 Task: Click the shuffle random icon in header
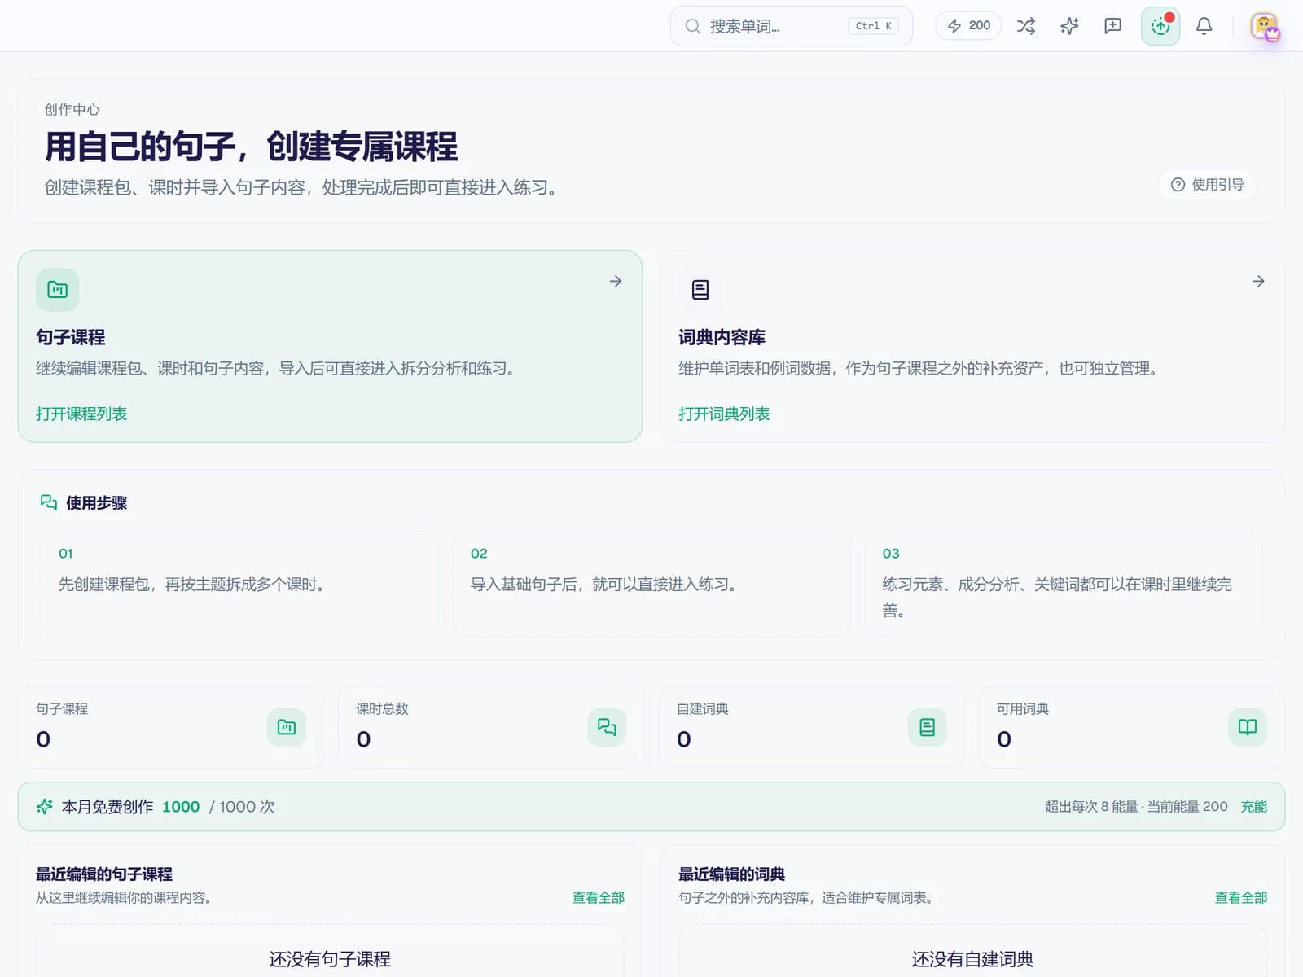pyautogui.click(x=1026, y=26)
